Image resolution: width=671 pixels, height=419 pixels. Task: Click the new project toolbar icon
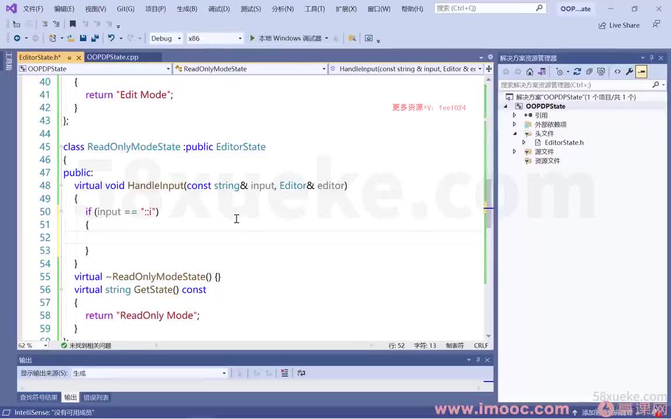pos(52,38)
